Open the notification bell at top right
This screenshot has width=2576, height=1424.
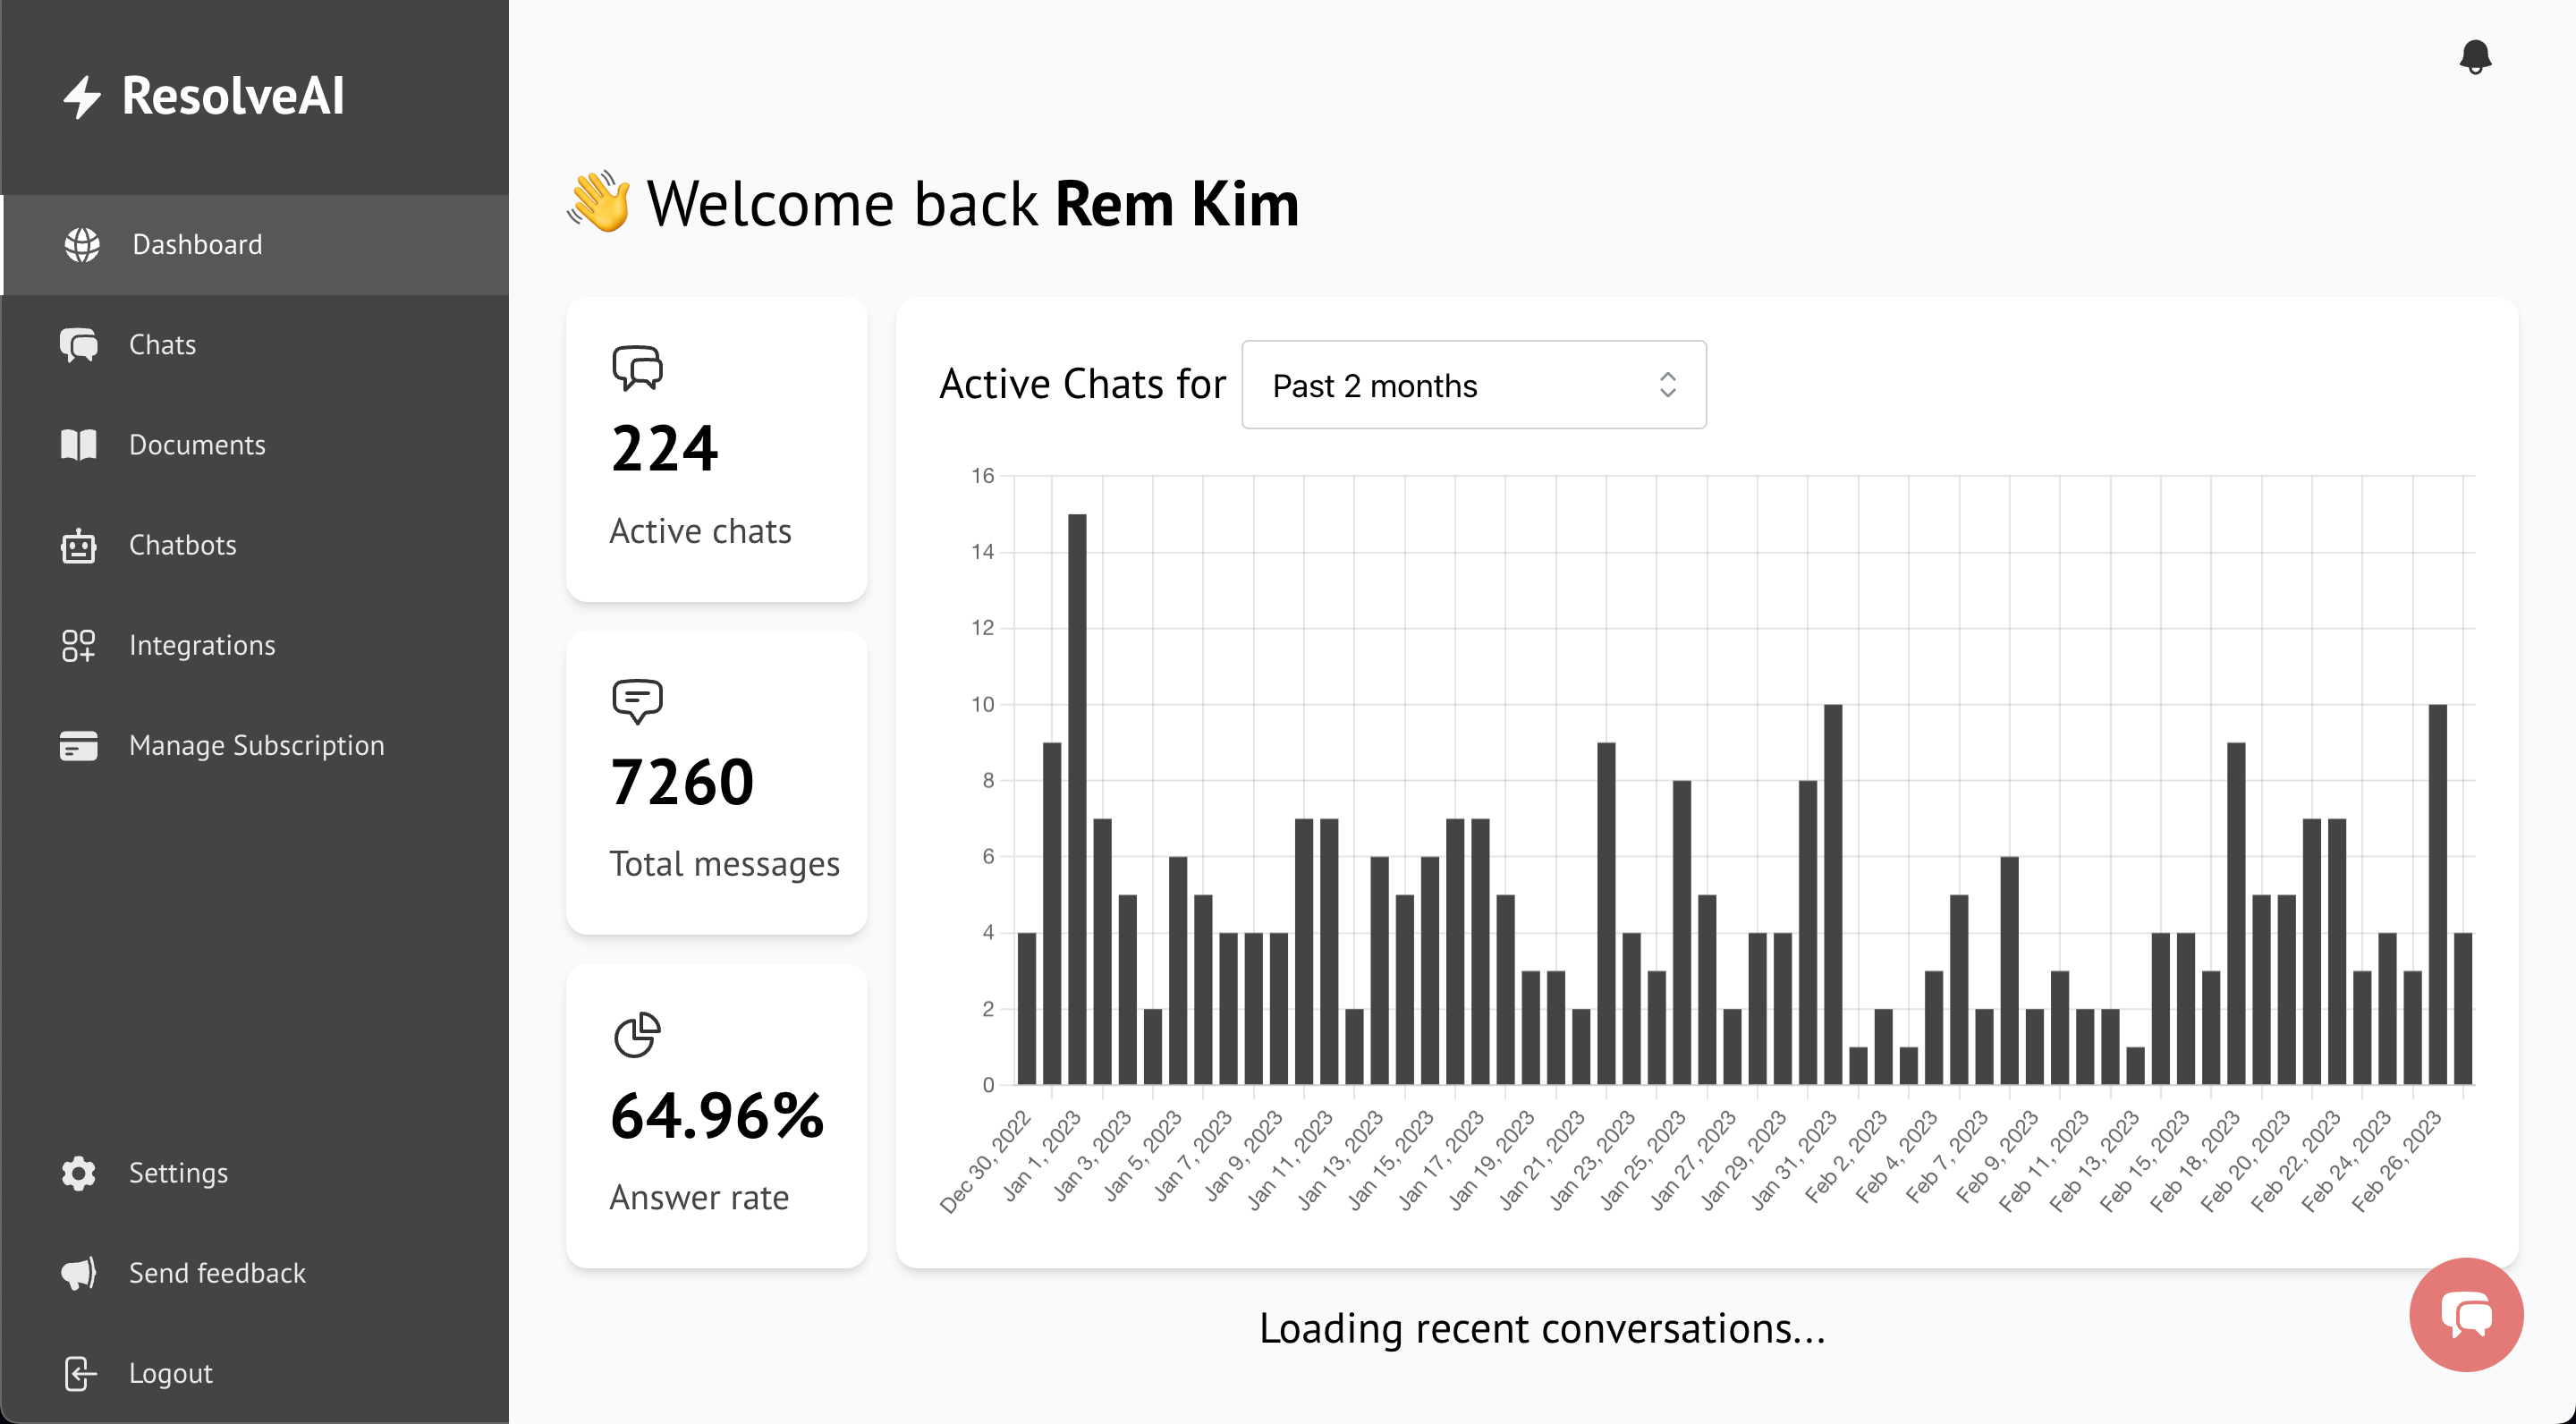pos(2476,57)
